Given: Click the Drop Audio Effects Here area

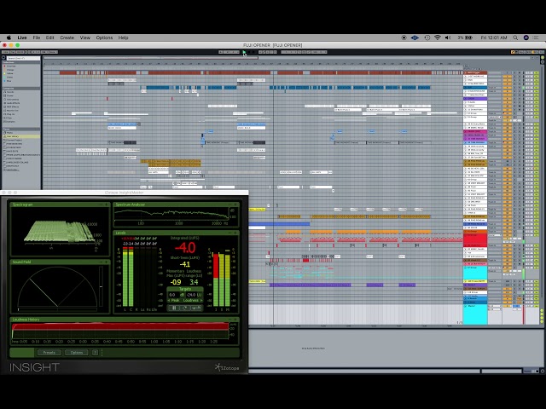Looking at the screenshot, I should click(x=313, y=349).
